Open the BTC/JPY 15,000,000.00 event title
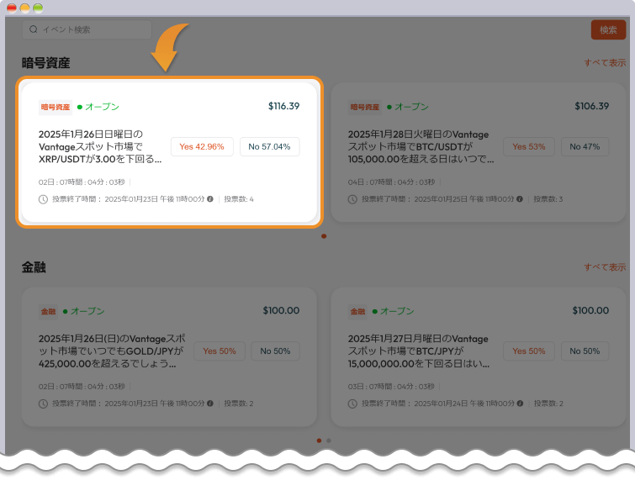The height and width of the screenshot is (480, 635). [x=418, y=351]
